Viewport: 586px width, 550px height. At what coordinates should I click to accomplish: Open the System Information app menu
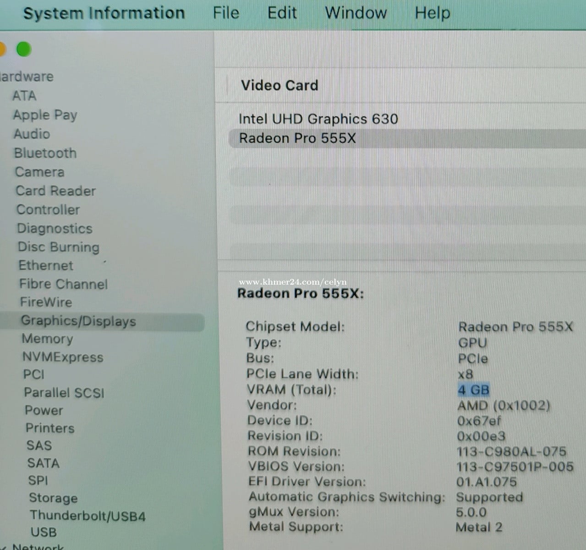[x=104, y=13]
